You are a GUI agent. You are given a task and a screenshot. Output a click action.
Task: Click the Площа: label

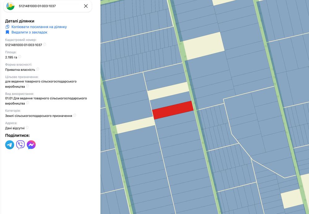click(x=11, y=52)
